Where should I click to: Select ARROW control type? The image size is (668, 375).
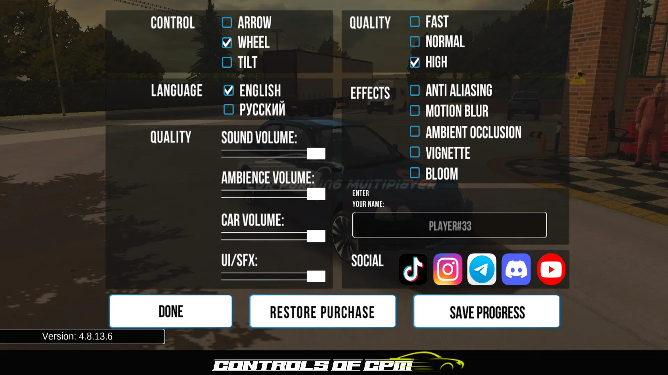coord(226,22)
